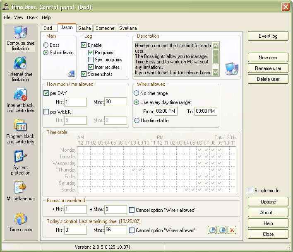Screen dimensions: 293x252
Task: Switch to the Sasha user tab
Action: click(84, 28)
